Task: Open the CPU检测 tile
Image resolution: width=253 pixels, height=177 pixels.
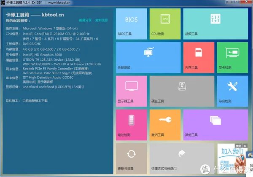Action: 165,24
